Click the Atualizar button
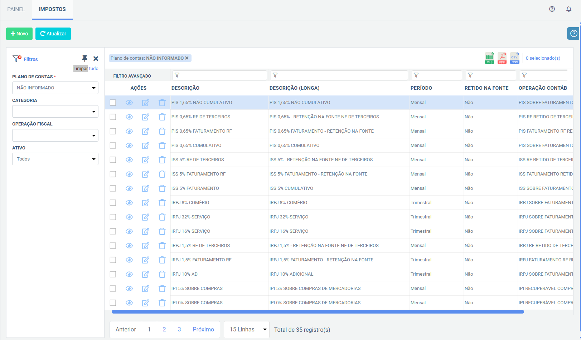This screenshot has height=340, width=581. 53,34
